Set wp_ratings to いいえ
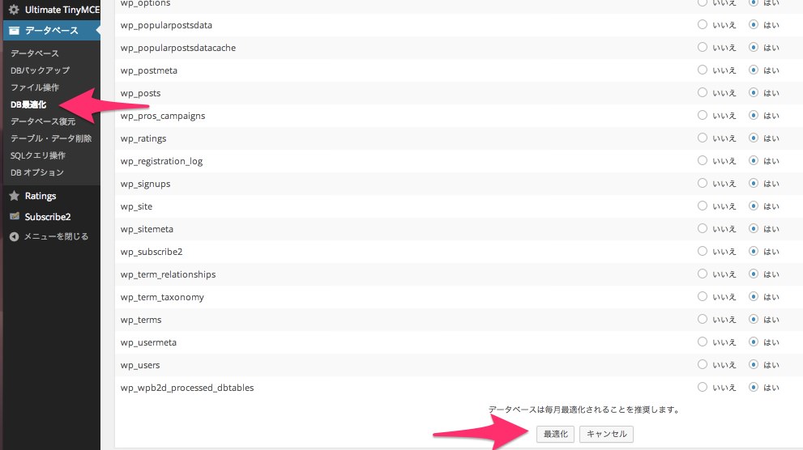This screenshot has height=450, width=803. pos(702,138)
